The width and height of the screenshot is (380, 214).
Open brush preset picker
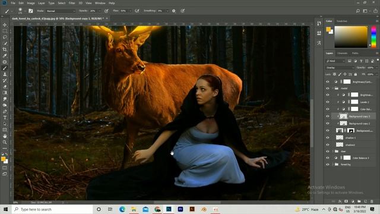pyautogui.click(x=21, y=11)
